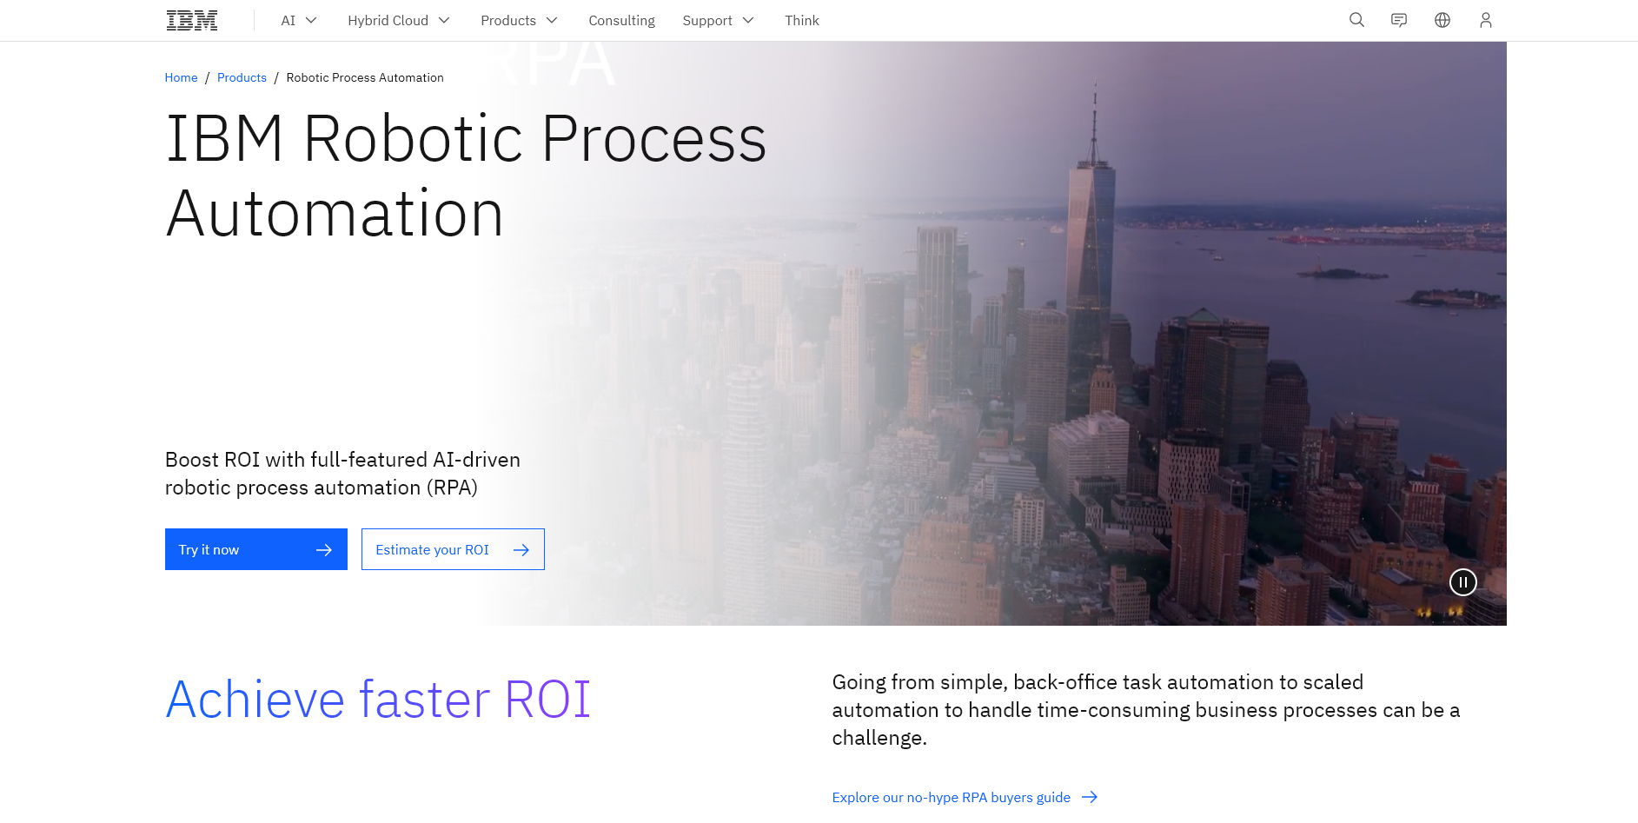Open the Consulting menu item

click(621, 20)
